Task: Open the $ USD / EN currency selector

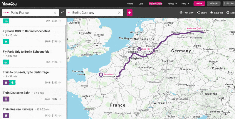Action: click(x=229, y=4)
